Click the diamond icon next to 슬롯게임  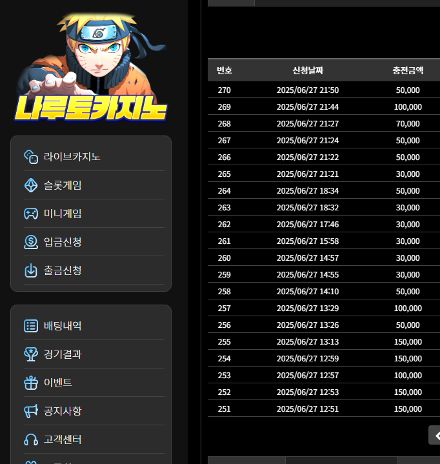31,185
